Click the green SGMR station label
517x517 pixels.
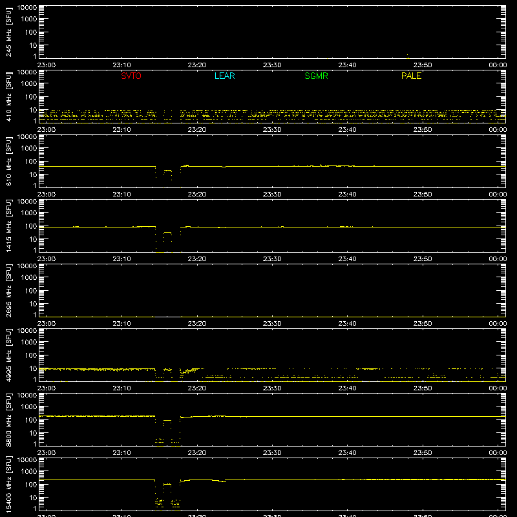pos(316,76)
